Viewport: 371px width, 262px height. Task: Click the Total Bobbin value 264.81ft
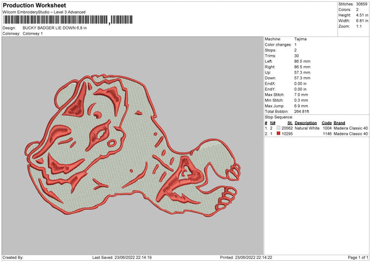302,112
